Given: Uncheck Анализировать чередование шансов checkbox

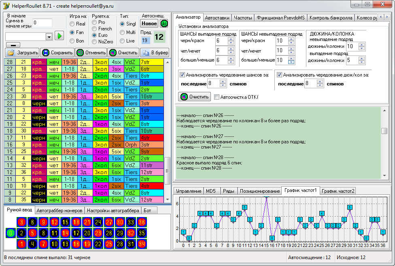Looking at the screenshot, I should [182, 74].
